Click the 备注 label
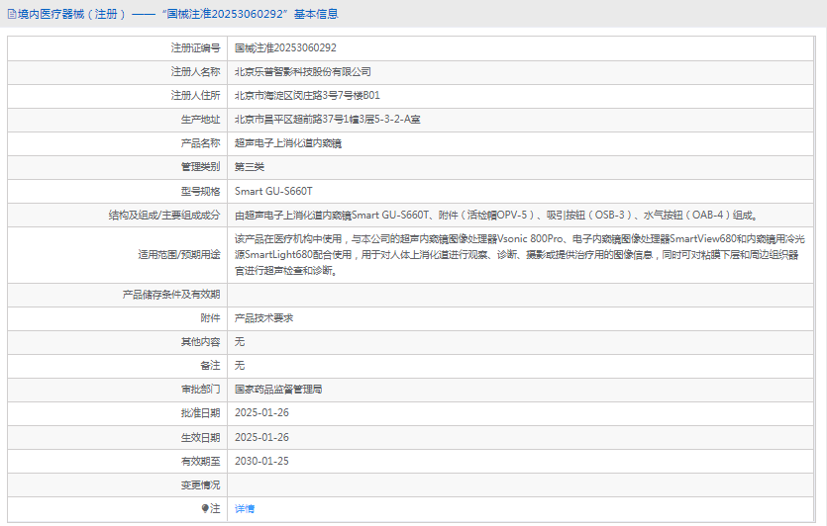The height and width of the screenshot is (526, 827). [210, 366]
